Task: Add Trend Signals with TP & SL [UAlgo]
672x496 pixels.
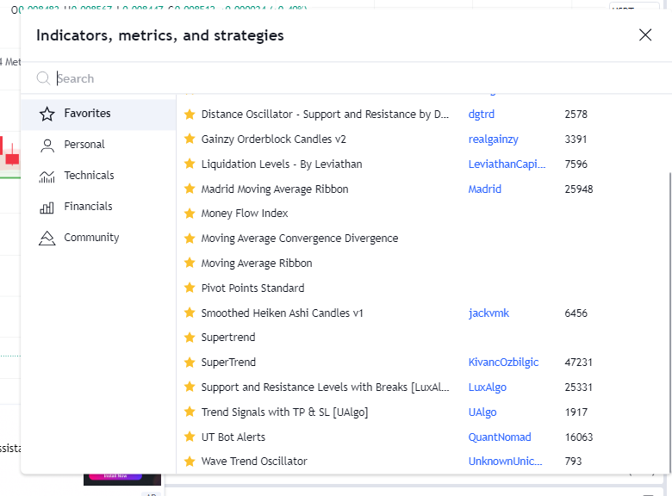Action: coord(284,412)
